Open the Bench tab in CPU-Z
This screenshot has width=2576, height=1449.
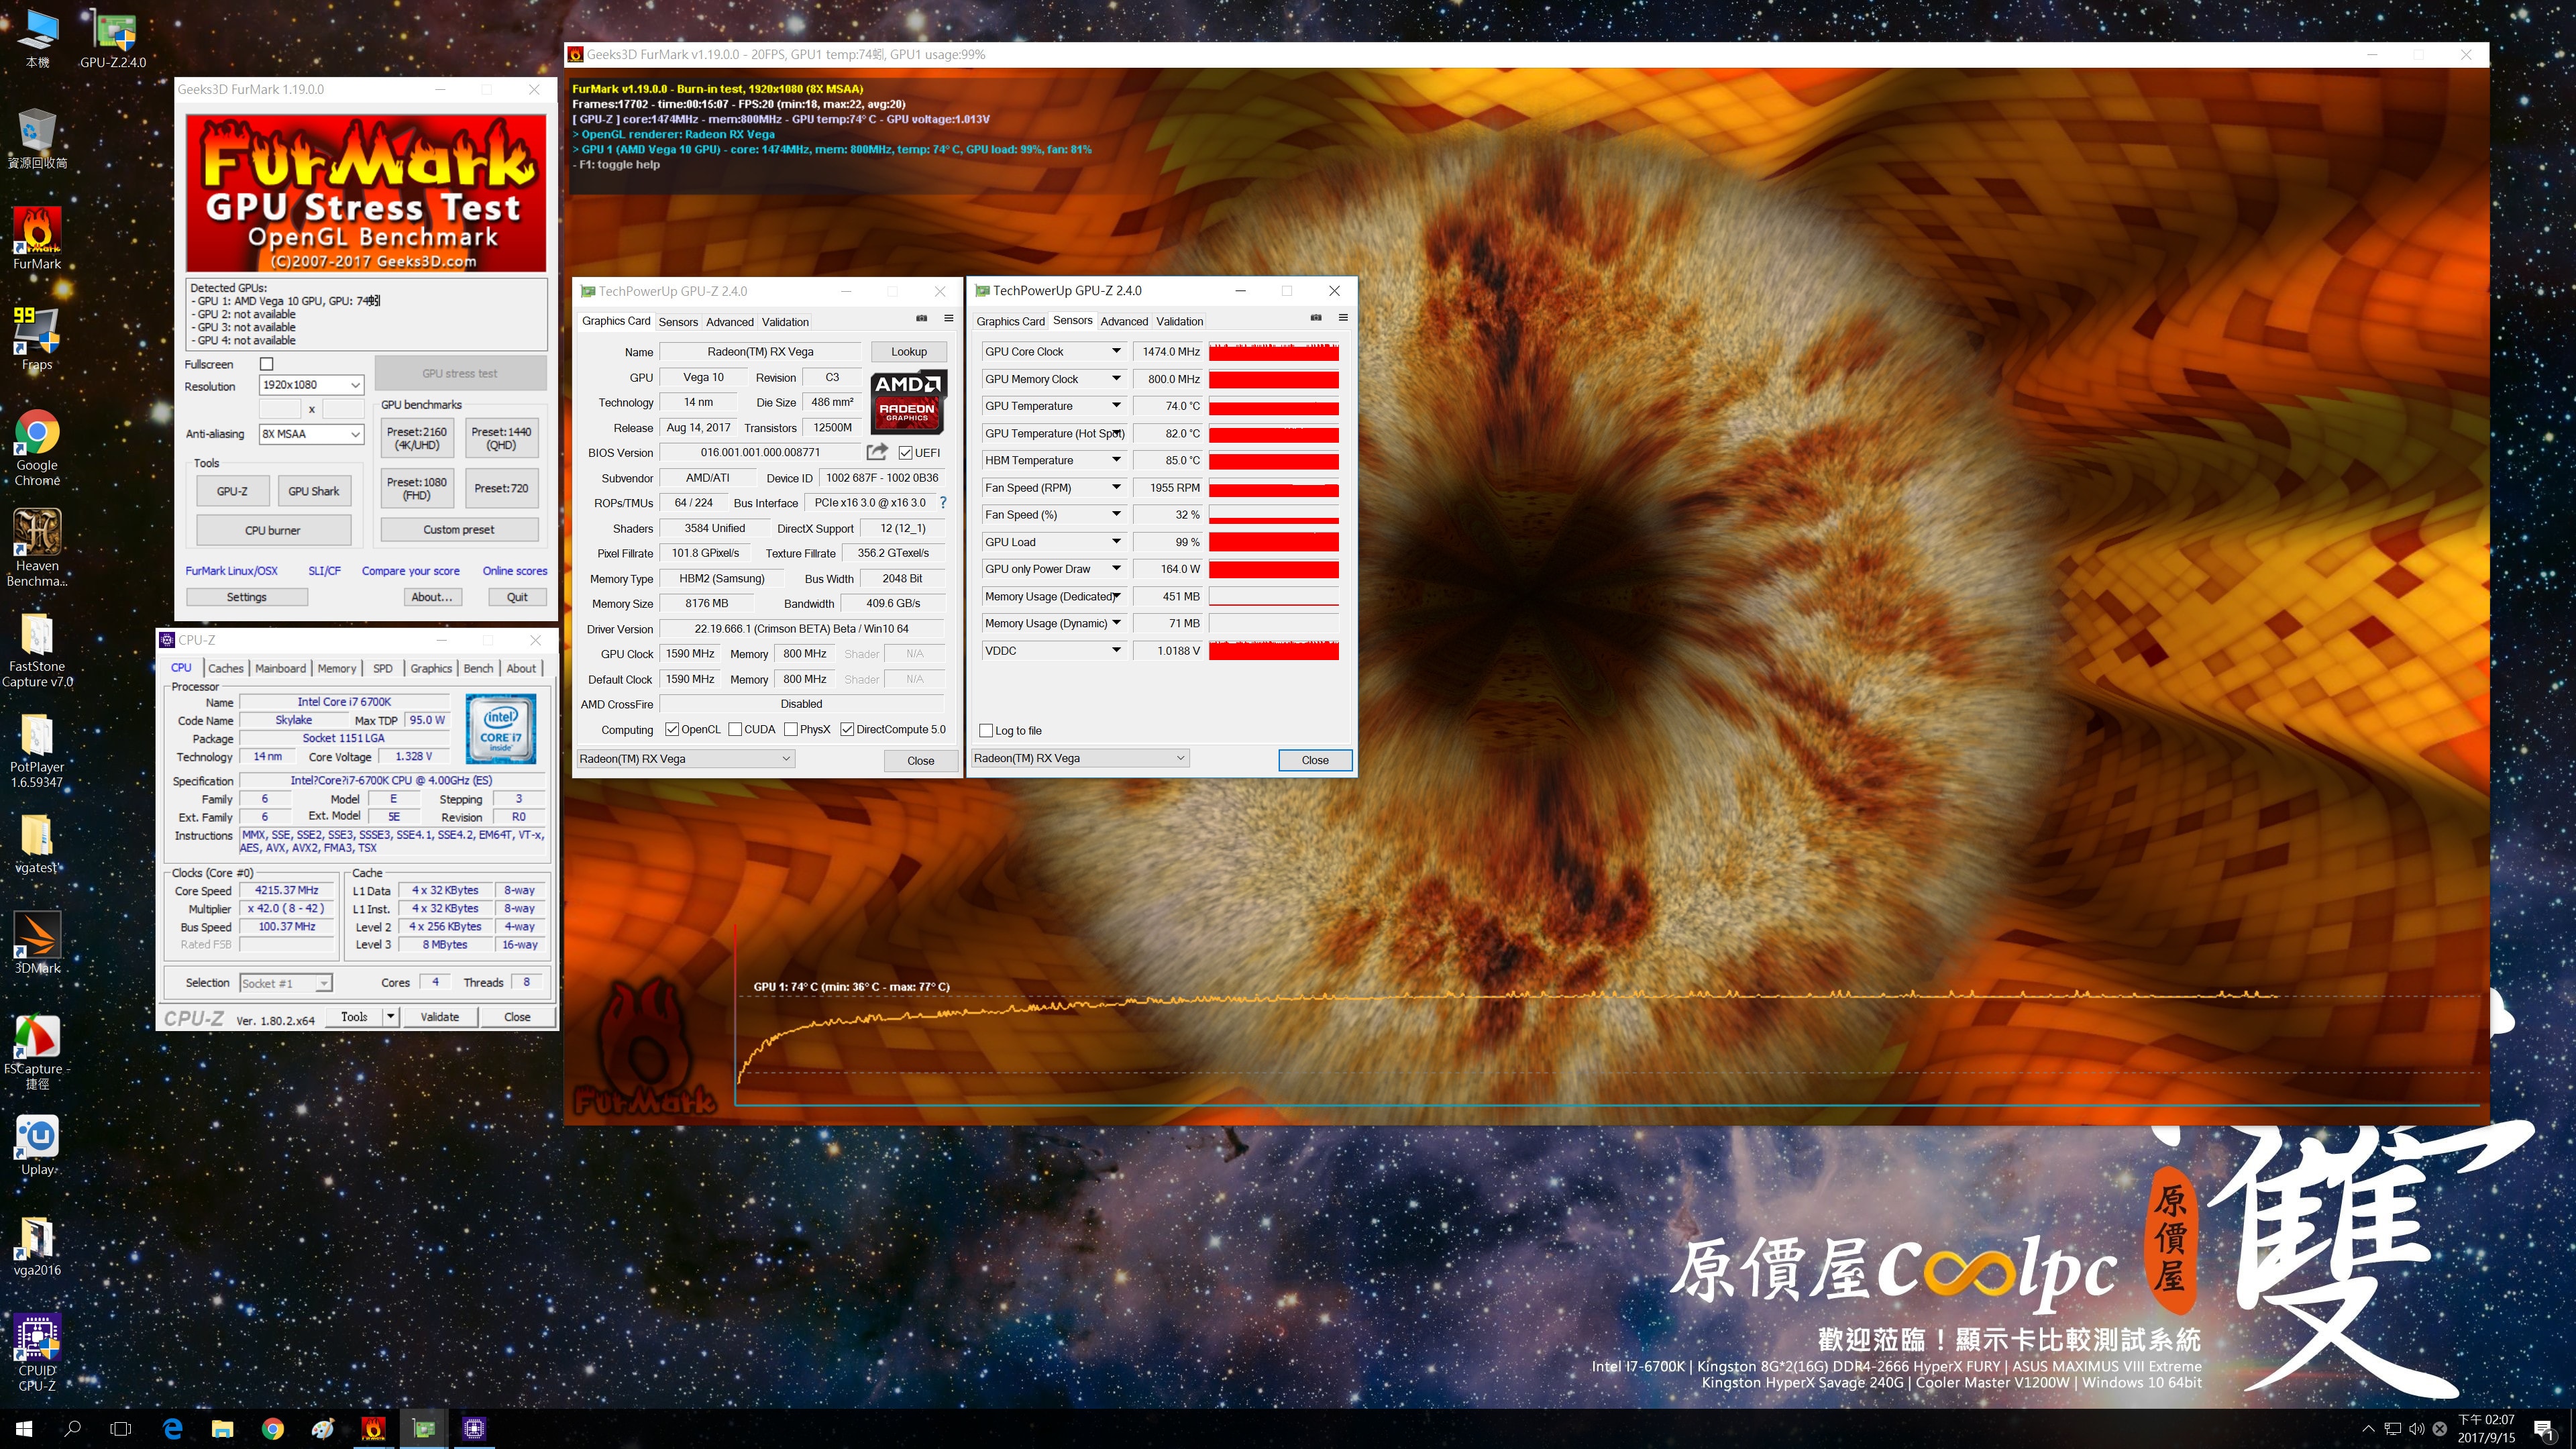478,668
